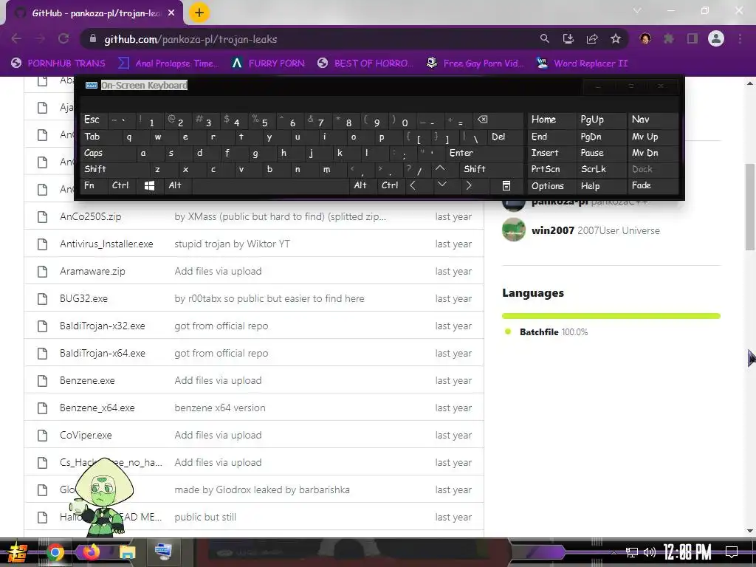Screen dimensions: 756x567
Task: Open the Chrome three-dot menu
Action: point(740,39)
